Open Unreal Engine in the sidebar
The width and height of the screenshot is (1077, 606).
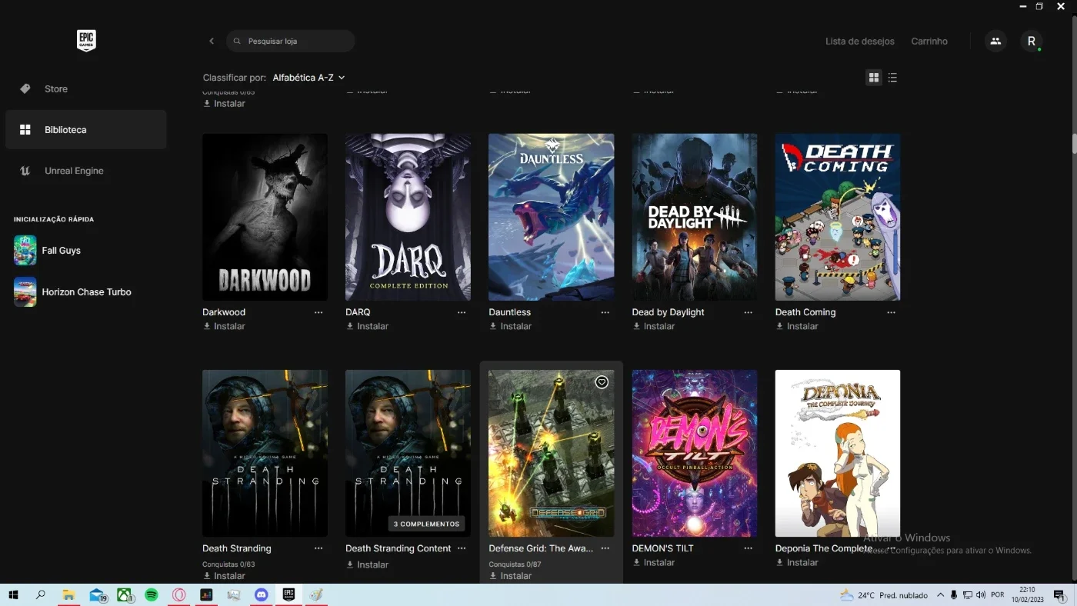pyautogui.click(x=86, y=171)
